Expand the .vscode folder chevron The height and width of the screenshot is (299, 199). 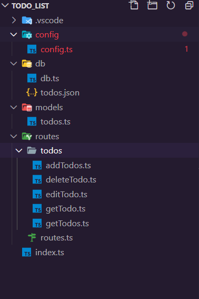(x=14, y=20)
